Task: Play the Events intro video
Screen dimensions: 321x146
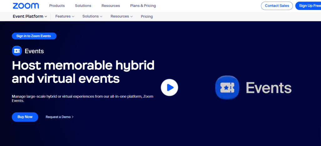Action: (x=170, y=87)
